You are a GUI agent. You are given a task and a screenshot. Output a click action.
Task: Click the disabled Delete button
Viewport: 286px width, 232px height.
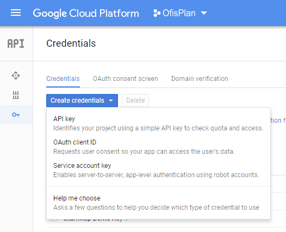(135, 101)
